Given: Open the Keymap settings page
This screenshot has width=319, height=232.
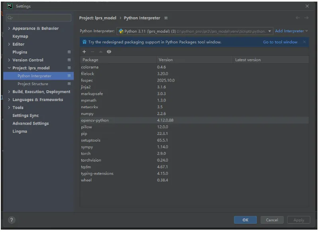Looking at the screenshot, I should 20,36.
